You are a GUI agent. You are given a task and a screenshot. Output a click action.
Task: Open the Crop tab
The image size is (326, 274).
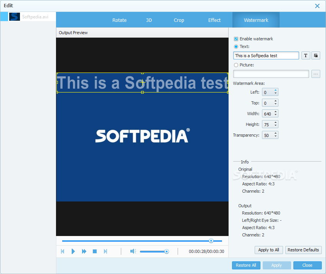coord(179,20)
